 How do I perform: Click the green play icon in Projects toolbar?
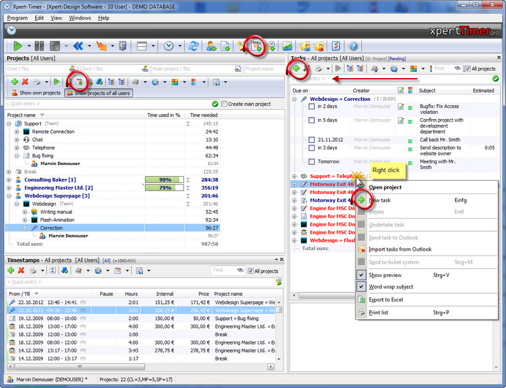point(56,82)
